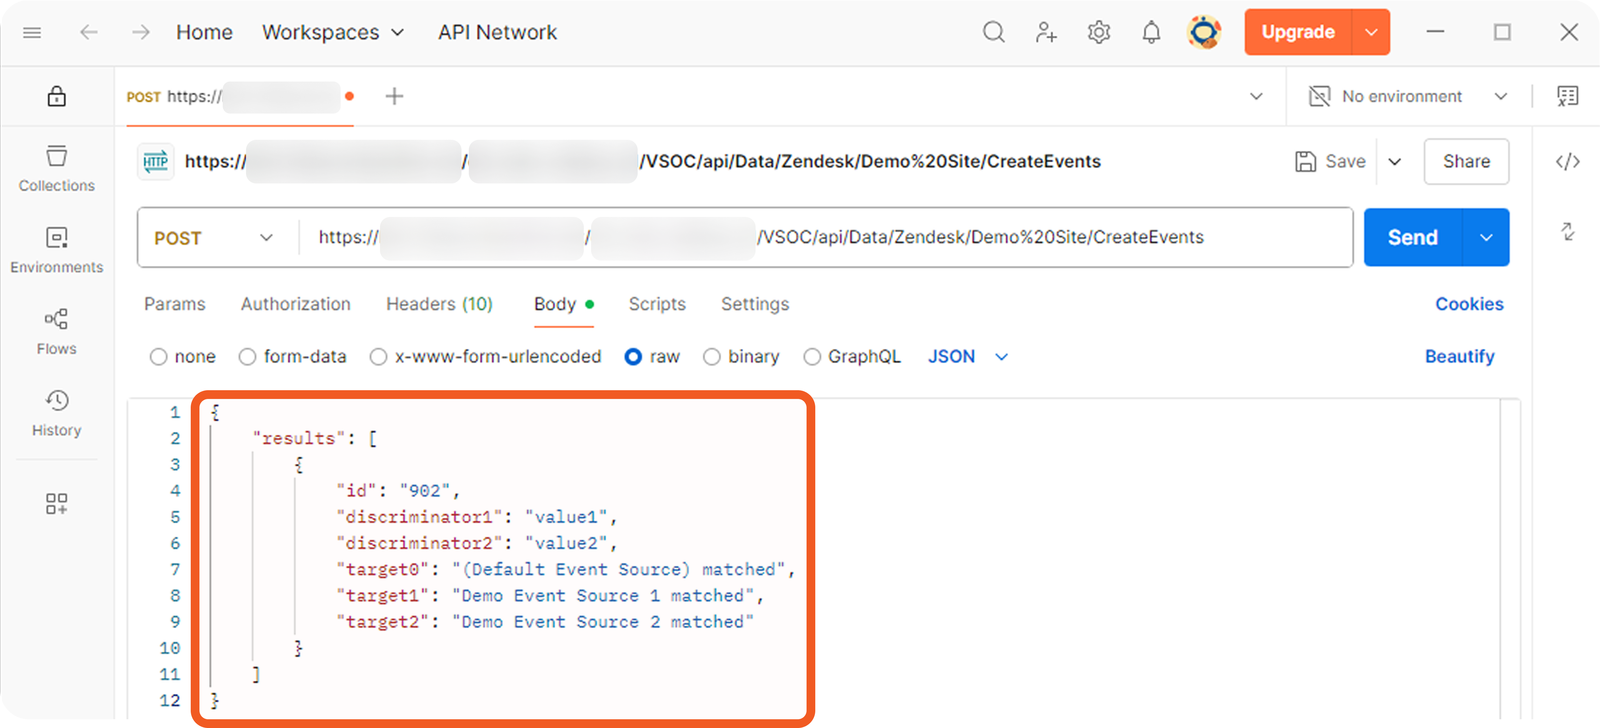The image size is (1600, 728).
Task: Open the History sidebar panel
Action: pyautogui.click(x=56, y=412)
